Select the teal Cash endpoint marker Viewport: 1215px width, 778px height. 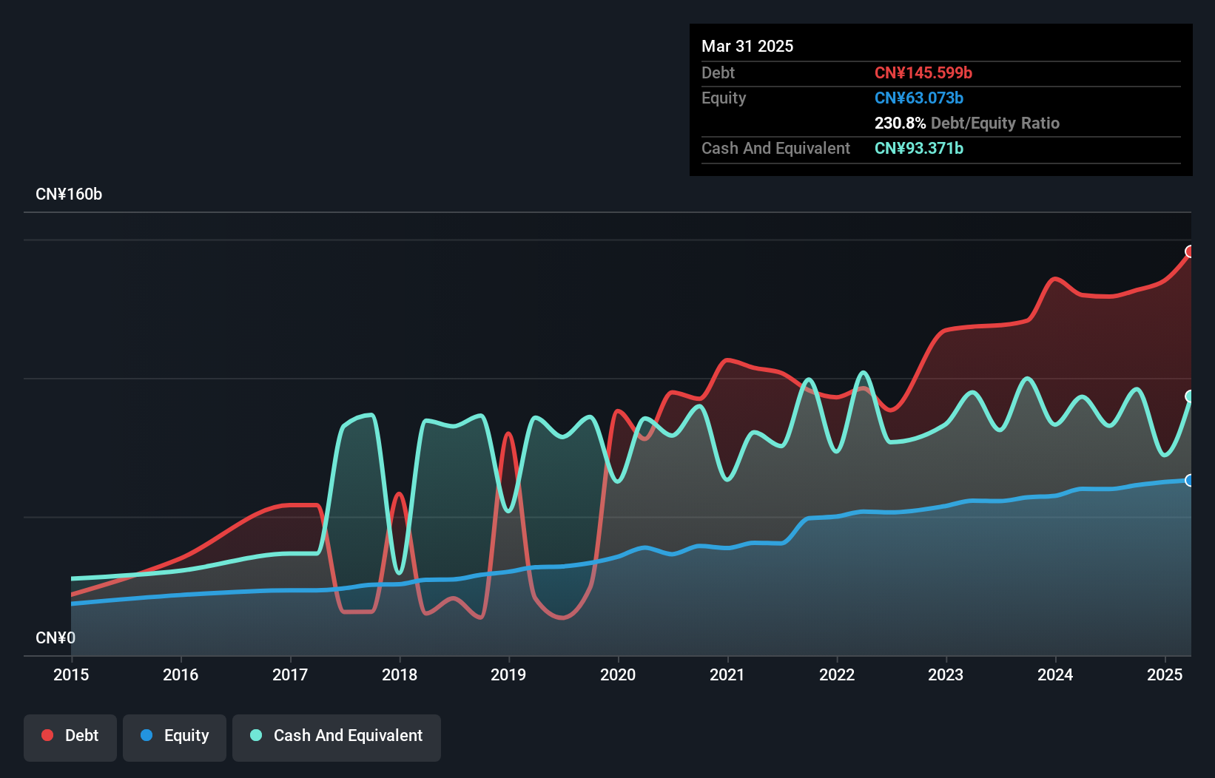pyautogui.click(x=1190, y=396)
